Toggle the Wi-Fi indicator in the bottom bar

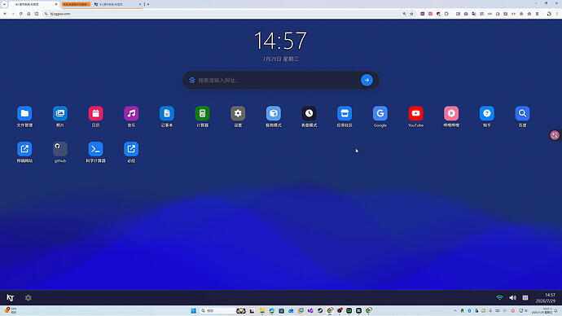tap(499, 298)
